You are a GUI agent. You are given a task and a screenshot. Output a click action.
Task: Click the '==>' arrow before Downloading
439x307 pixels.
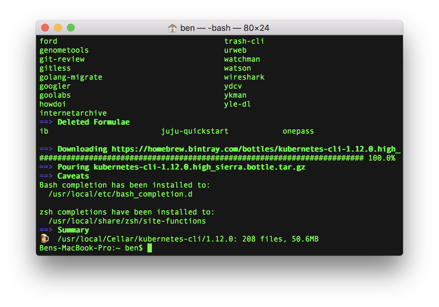click(46, 149)
